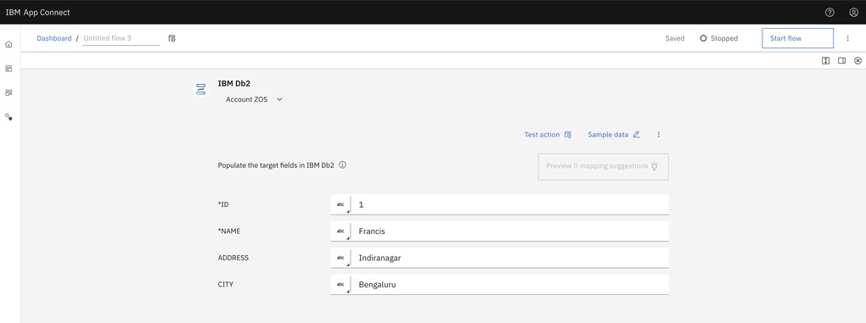The width and height of the screenshot is (866, 323).
Task: Open the Templates sidebar icon
Action: [x=8, y=69]
